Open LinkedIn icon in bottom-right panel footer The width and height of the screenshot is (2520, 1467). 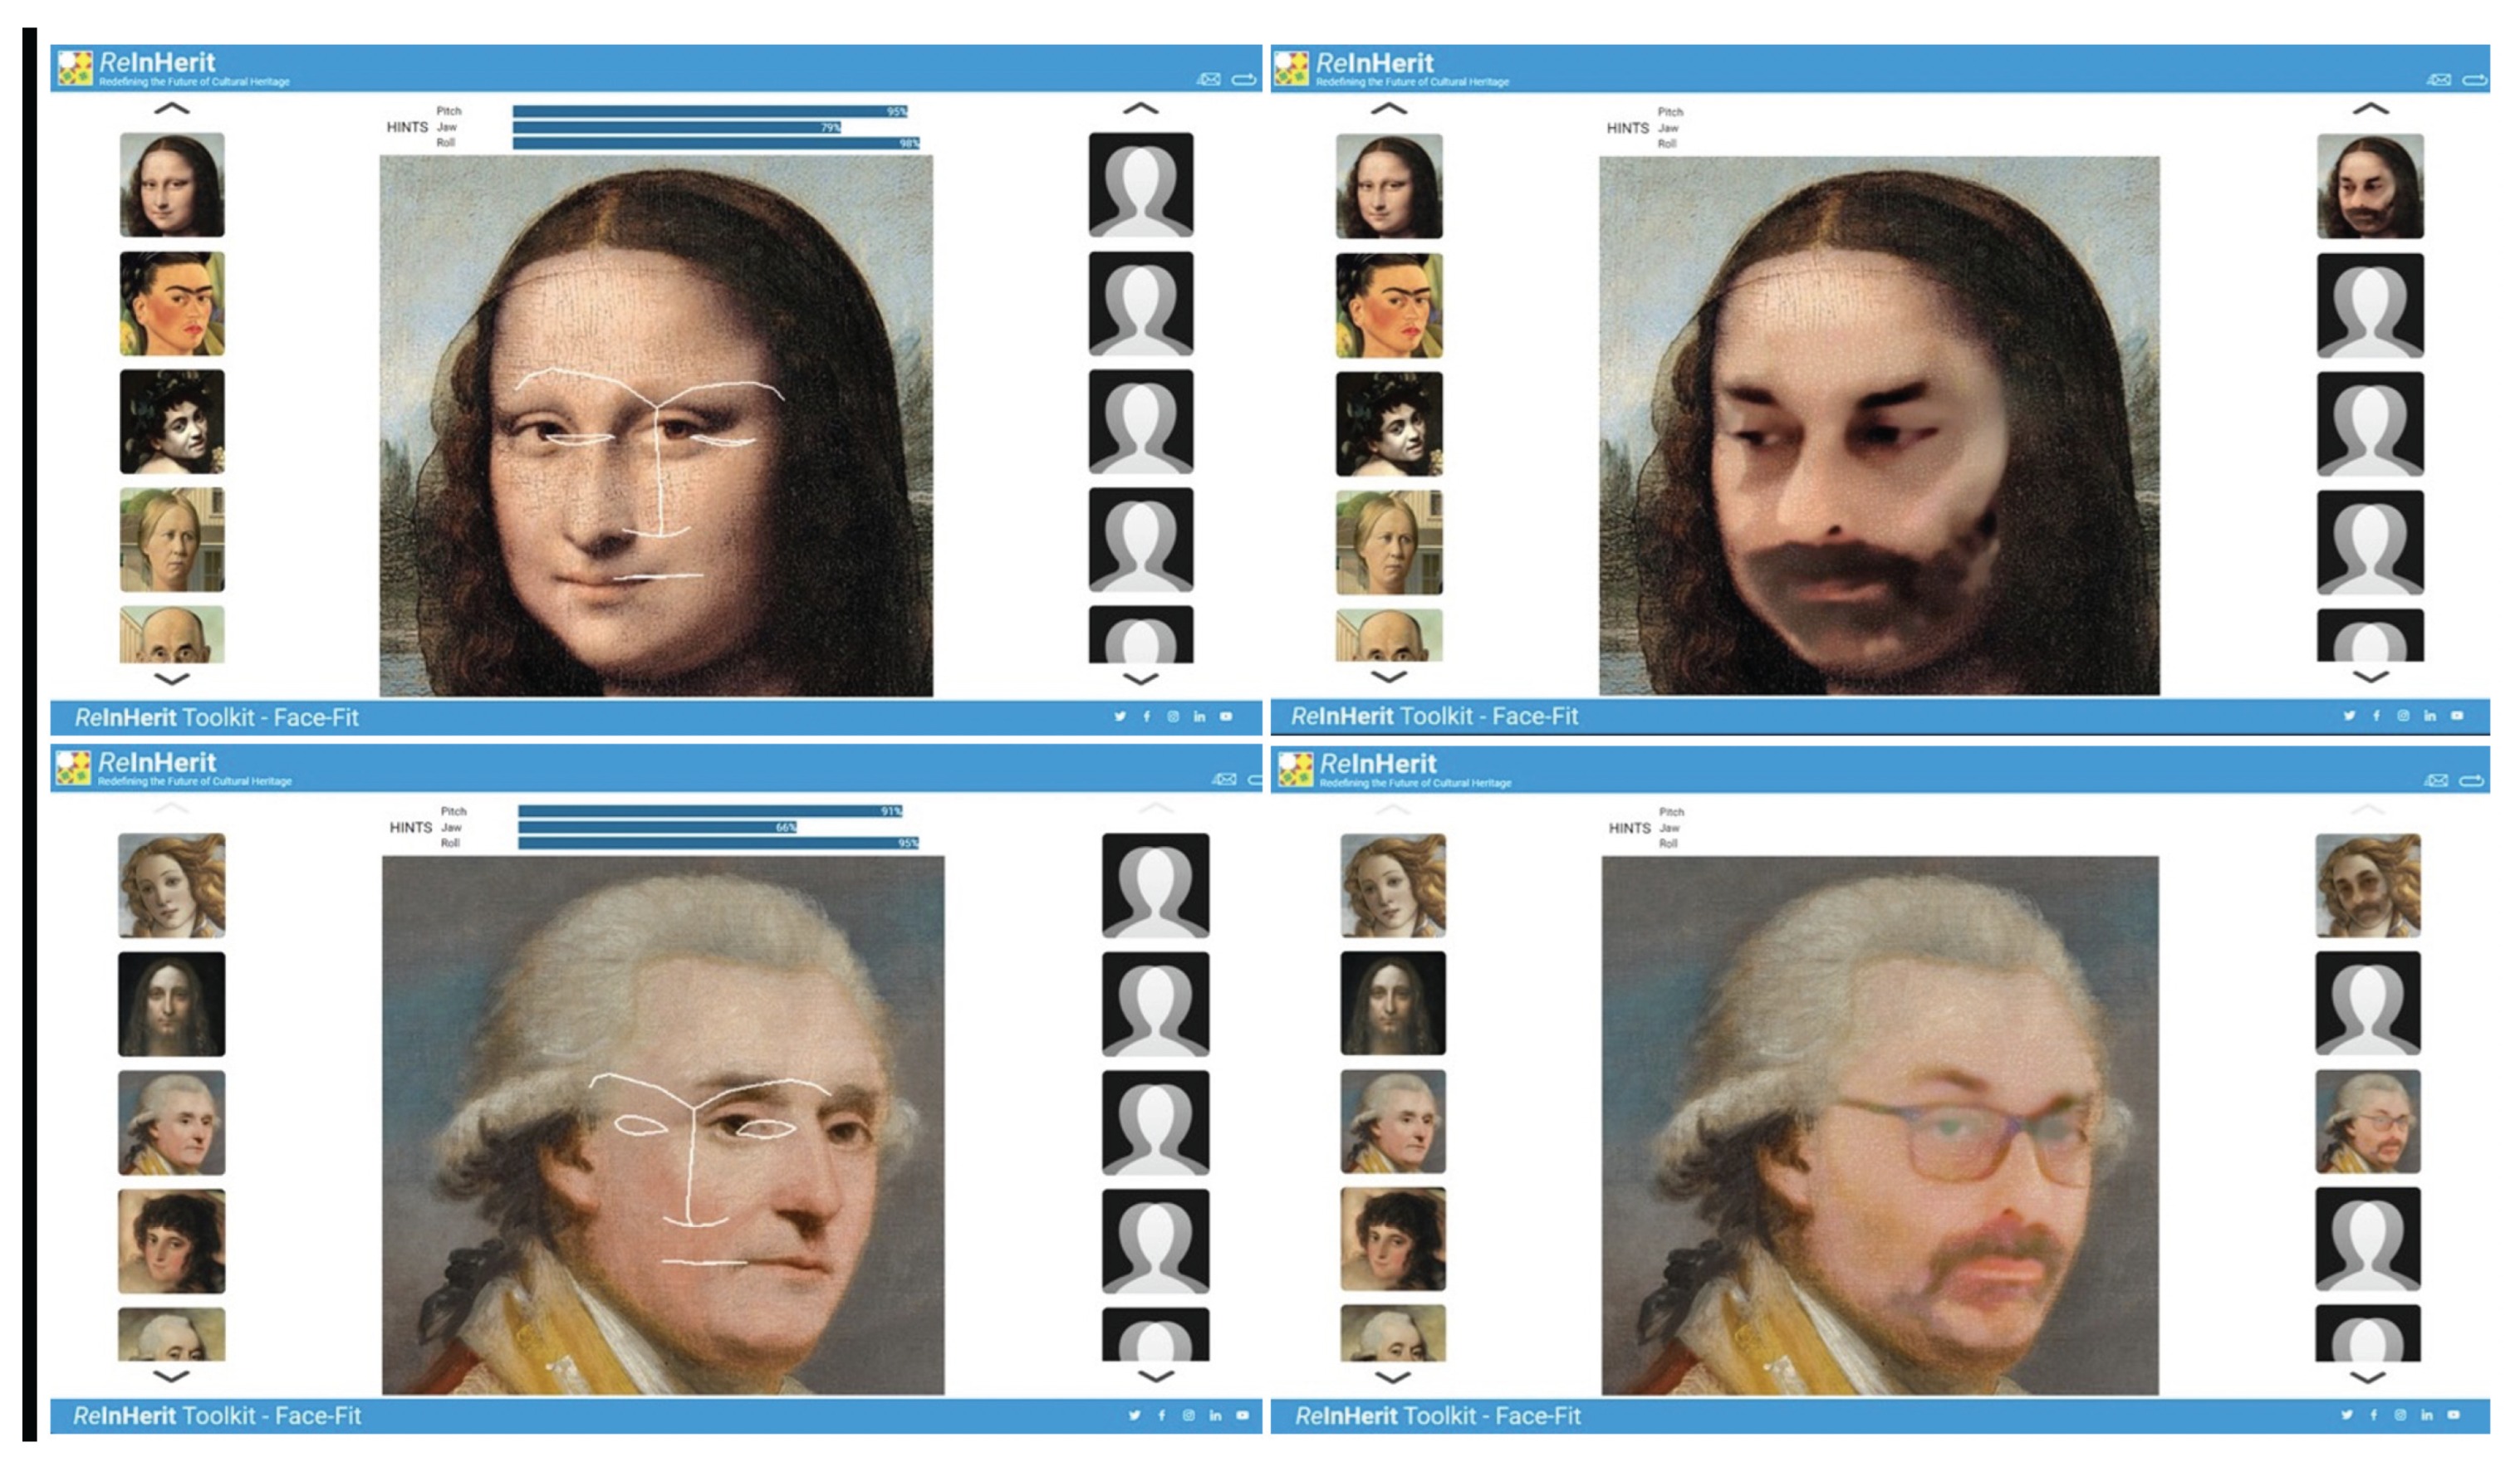[2427, 1415]
